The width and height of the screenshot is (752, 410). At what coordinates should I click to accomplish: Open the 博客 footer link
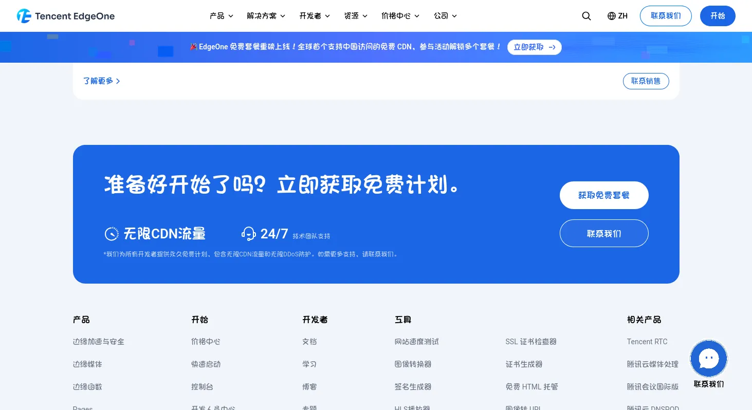tap(309, 387)
